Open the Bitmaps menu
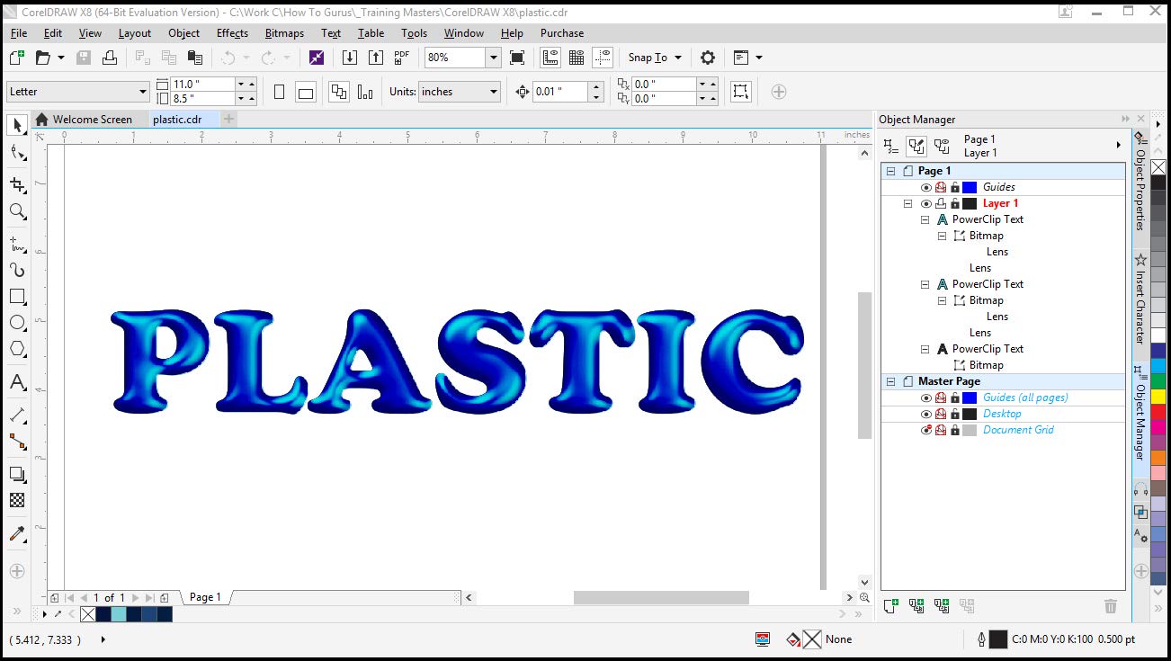This screenshot has height=661, width=1171. [284, 33]
